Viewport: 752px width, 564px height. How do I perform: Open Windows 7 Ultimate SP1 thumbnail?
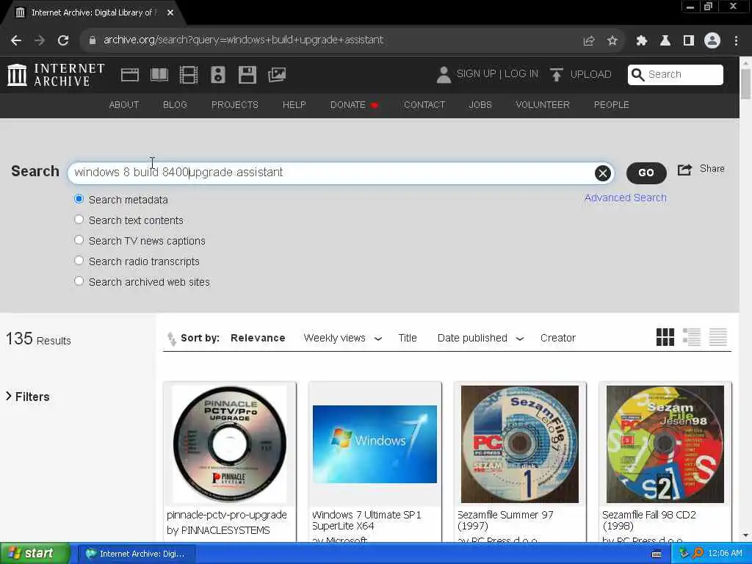pos(375,444)
